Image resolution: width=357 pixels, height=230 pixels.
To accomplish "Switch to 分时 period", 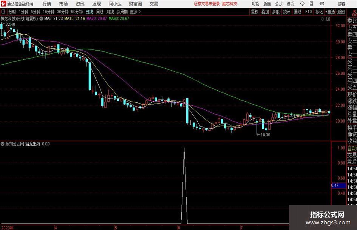I will pyautogui.click(x=12, y=12).
